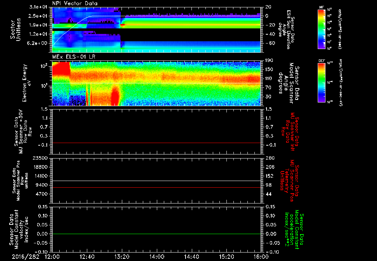Click the '1.9e+01' sector tick label
Image resolution: width=377 pixels, height=261 pixels.
click(x=38, y=25)
